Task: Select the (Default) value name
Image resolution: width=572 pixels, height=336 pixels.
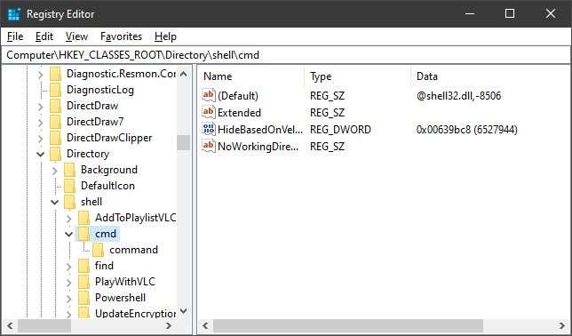Action: tap(238, 96)
